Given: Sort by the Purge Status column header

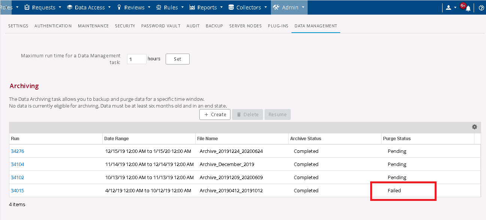Looking at the screenshot, I should [397, 139].
